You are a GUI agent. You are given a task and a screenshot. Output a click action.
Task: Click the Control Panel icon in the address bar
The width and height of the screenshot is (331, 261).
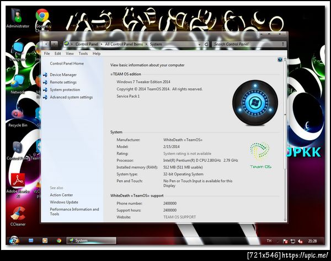[66, 44]
